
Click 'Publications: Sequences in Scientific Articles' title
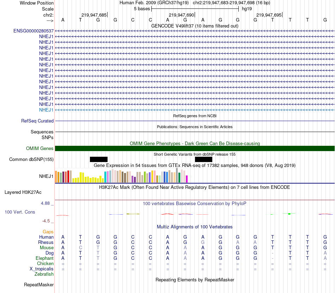[195, 127]
